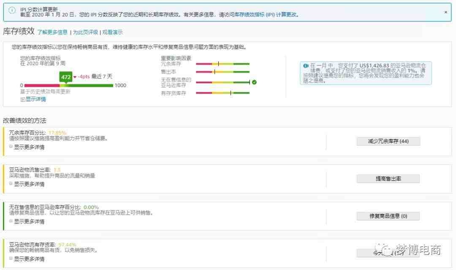The height and width of the screenshot is (270, 456).
Task: Click the 冗余库存 factor indicator bar
Action: [223, 64]
